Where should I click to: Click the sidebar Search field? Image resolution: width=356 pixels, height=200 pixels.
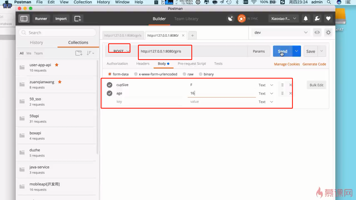pyautogui.click(x=58, y=32)
